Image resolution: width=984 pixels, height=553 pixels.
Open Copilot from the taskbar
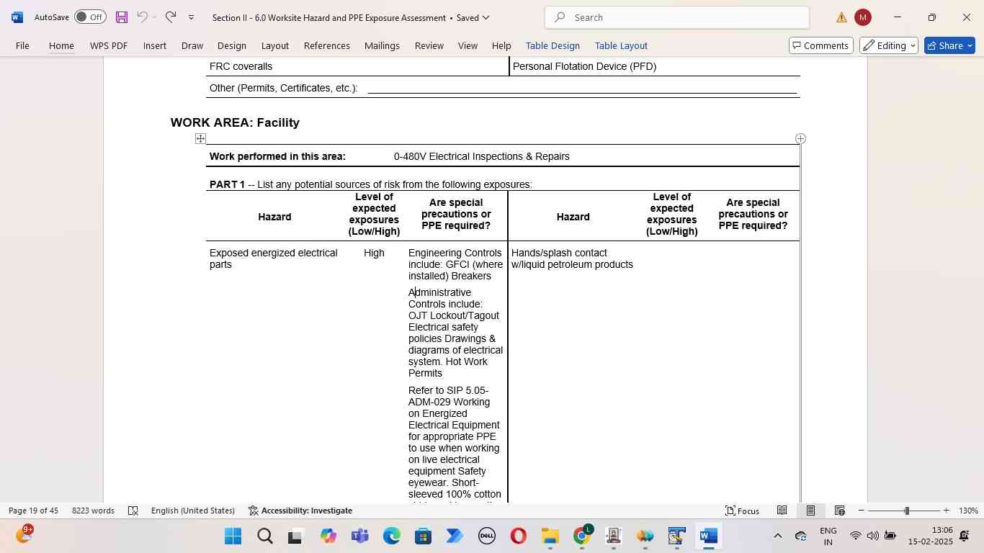328,536
